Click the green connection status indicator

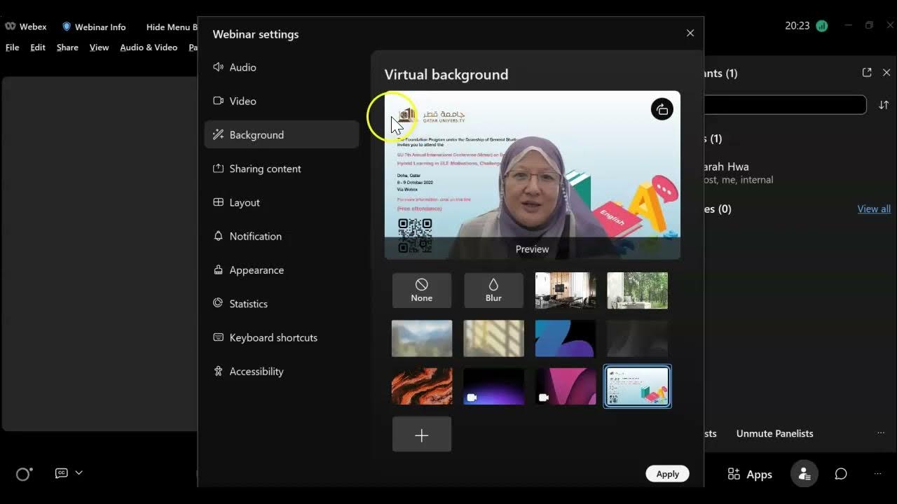pyautogui.click(x=822, y=26)
